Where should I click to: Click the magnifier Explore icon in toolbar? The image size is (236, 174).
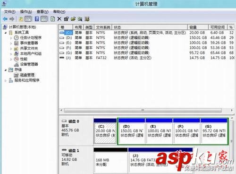pyautogui.click(x=80, y=19)
